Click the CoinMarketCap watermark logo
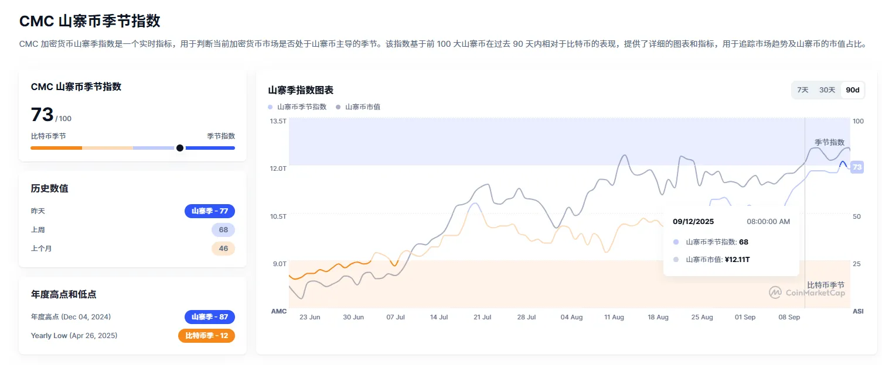 tap(807, 292)
